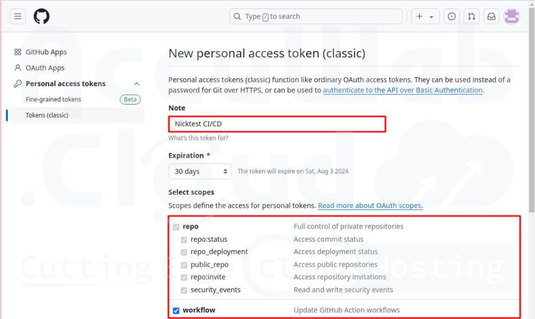This screenshot has width=535, height=319.
Task: Open the GitHub homepage via the Octocat logo
Action: [41, 16]
